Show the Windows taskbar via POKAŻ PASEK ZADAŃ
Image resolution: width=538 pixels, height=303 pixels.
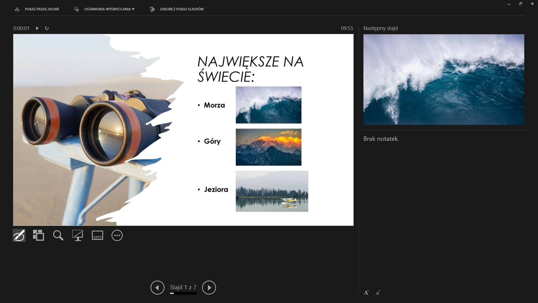36,9
